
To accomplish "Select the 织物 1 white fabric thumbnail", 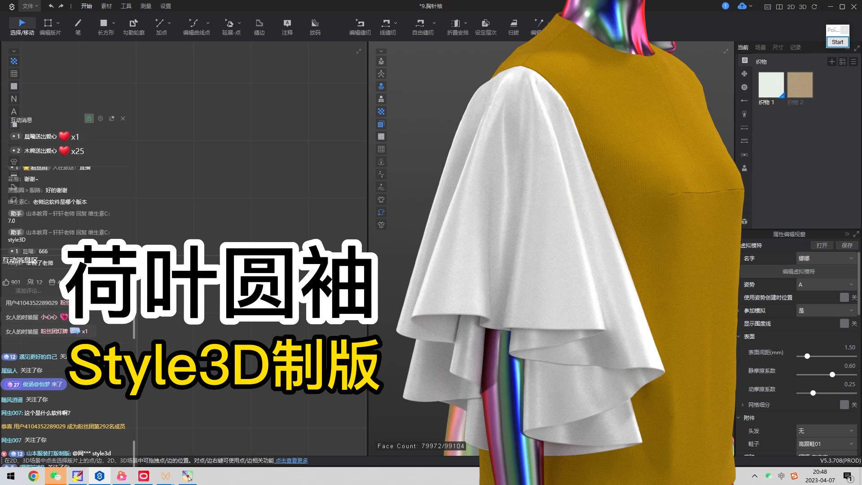I will (771, 85).
